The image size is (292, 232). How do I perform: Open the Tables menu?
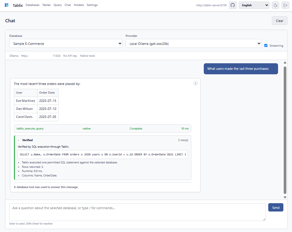tap(46, 5)
